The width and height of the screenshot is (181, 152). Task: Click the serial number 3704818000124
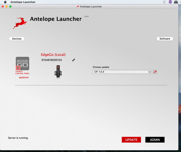[x=51, y=60]
